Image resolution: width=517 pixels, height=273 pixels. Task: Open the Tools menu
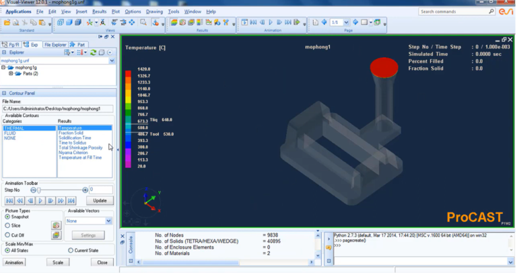(174, 11)
